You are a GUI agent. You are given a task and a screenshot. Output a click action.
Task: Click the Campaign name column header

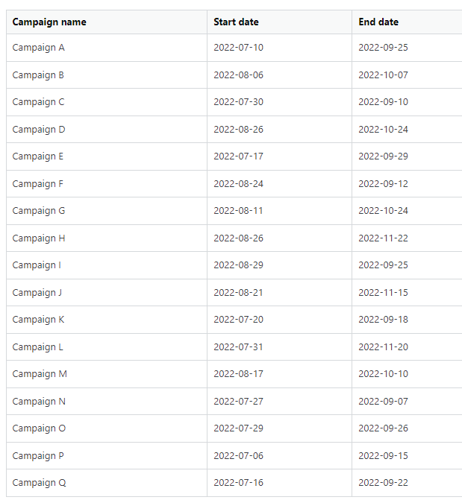point(49,22)
